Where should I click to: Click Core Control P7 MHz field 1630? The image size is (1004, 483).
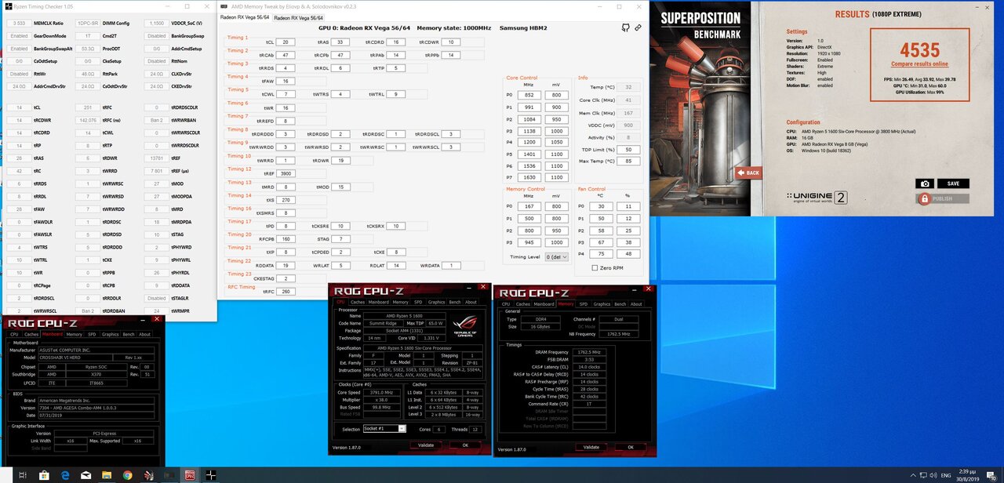tap(529, 179)
